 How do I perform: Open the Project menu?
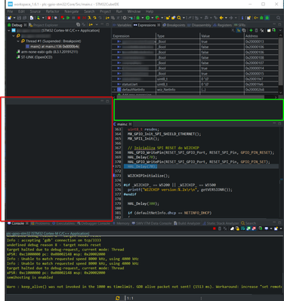coord(105,11)
